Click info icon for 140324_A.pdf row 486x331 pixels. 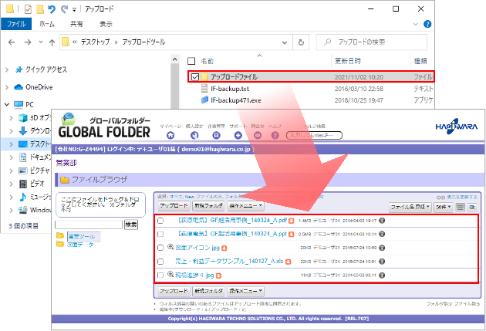[x=382, y=221]
